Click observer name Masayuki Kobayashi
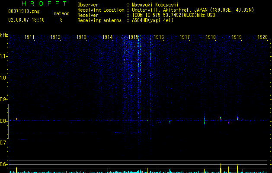272x173 pixels. tap(155, 5)
